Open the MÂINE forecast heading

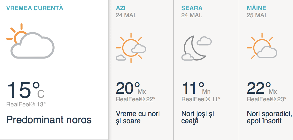pyautogui.click(x=256, y=8)
